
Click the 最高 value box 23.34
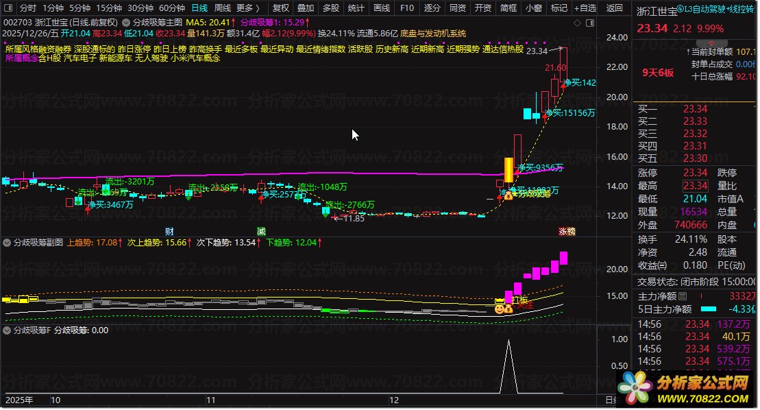click(695, 186)
